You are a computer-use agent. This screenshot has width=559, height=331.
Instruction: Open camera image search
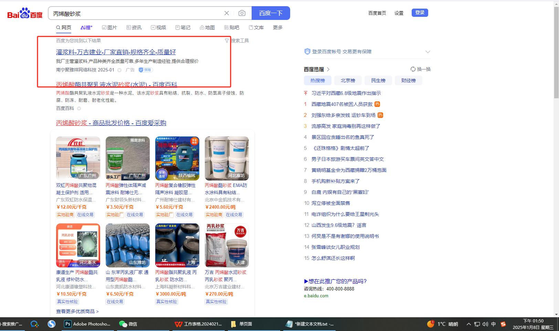pos(242,13)
